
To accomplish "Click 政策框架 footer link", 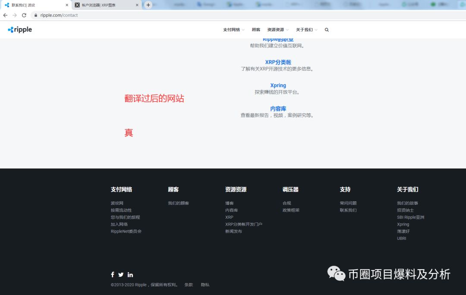I will (x=291, y=210).
